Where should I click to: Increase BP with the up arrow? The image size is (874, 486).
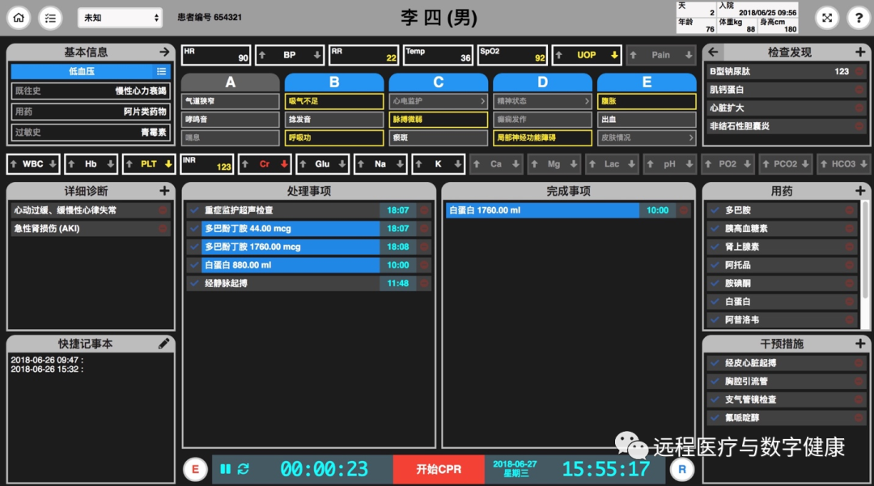tap(262, 55)
